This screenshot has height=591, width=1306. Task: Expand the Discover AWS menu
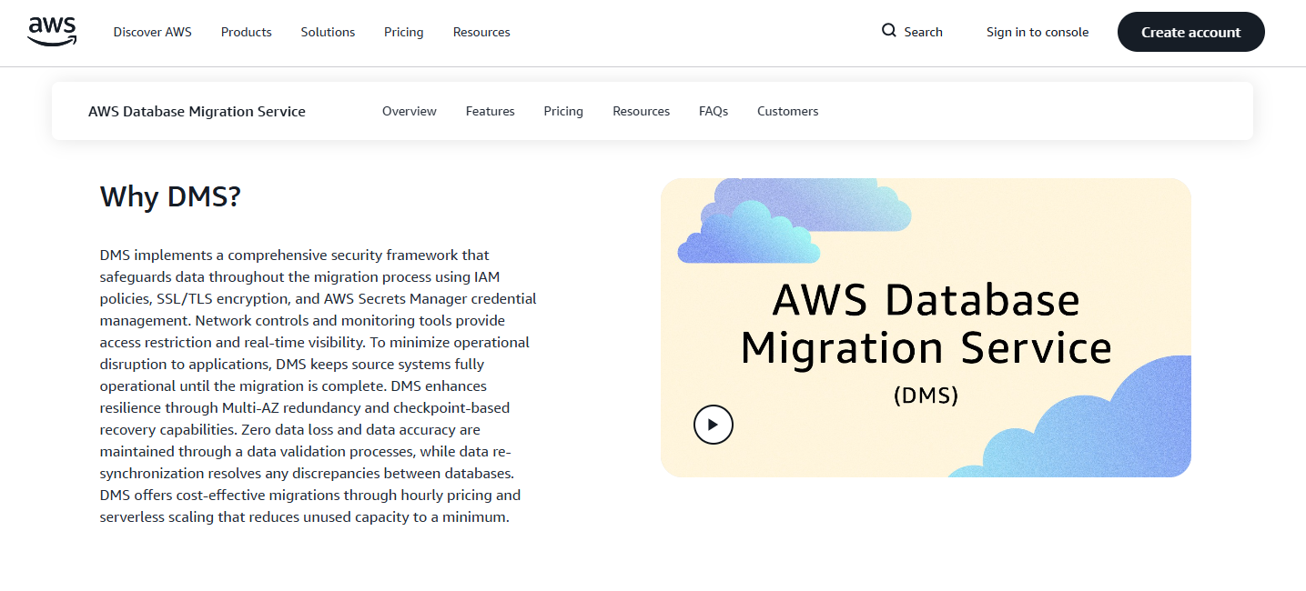click(152, 32)
